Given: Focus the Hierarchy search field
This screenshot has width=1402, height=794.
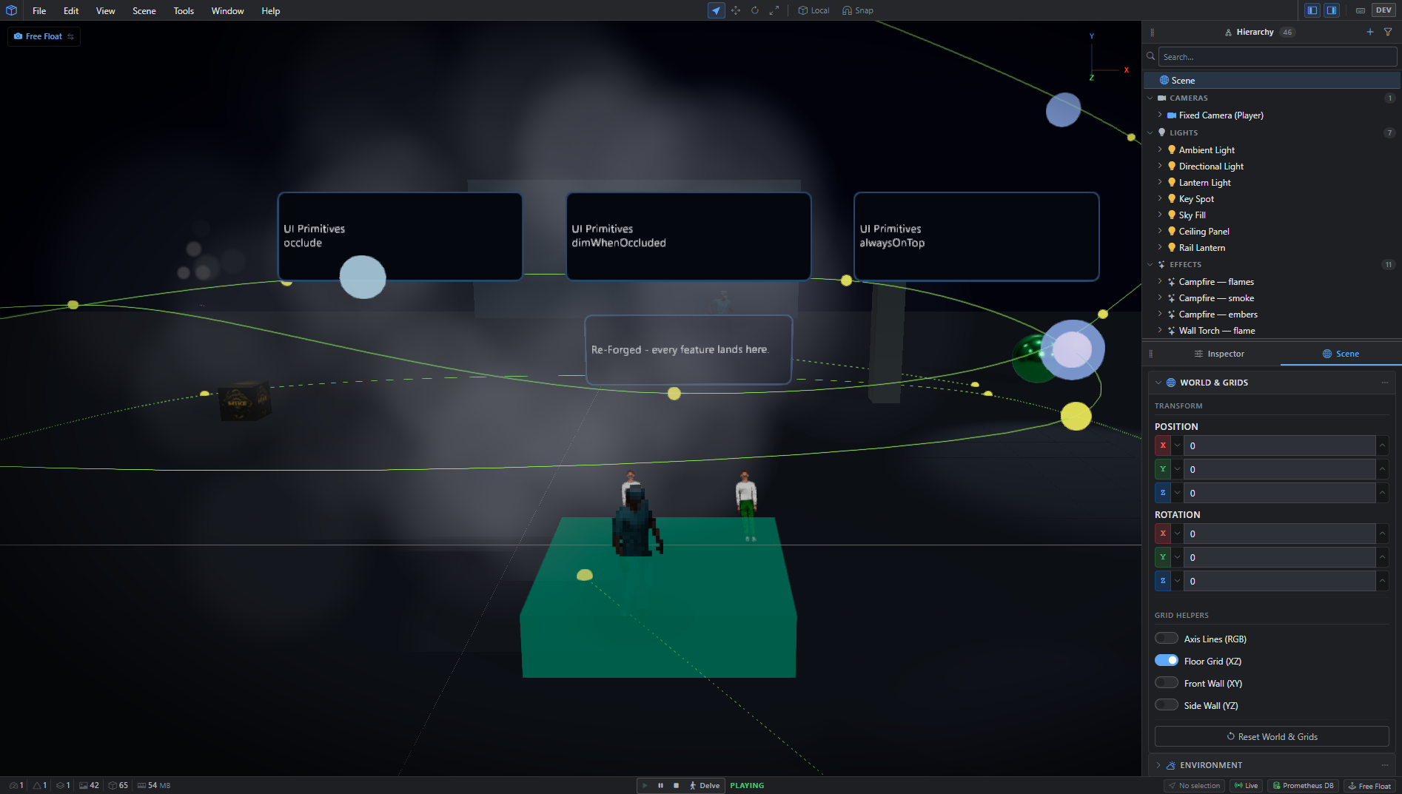Looking at the screenshot, I should click(1278, 57).
